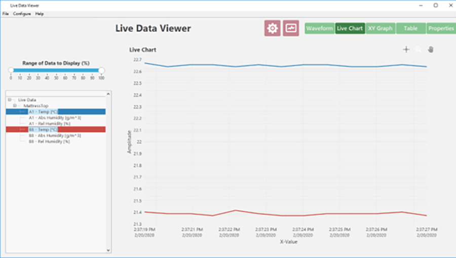
Task: Collapse the MattressTop tree node
Action: point(15,106)
